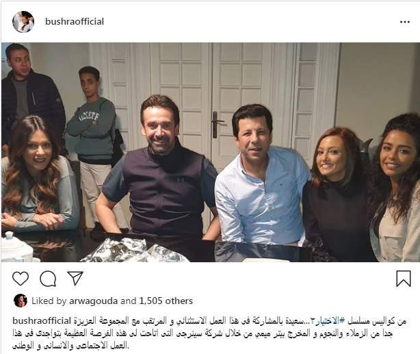The width and height of the screenshot is (420, 354).
Task: Click the small avatar beside "Liked by"
Action: (21, 301)
